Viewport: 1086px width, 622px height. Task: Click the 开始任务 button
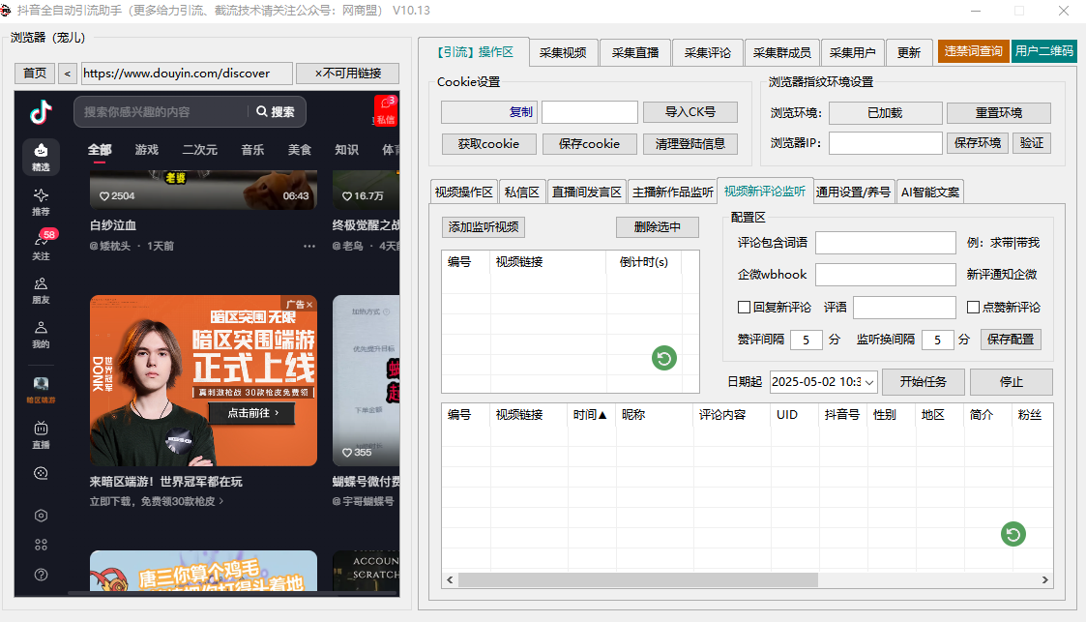click(923, 382)
